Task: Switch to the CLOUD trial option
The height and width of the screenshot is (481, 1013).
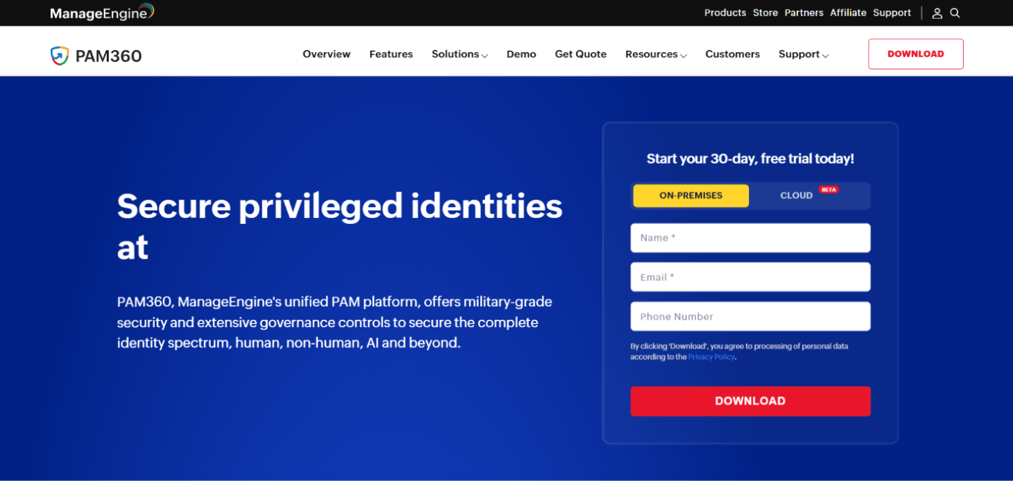Action: tap(796, 196)
